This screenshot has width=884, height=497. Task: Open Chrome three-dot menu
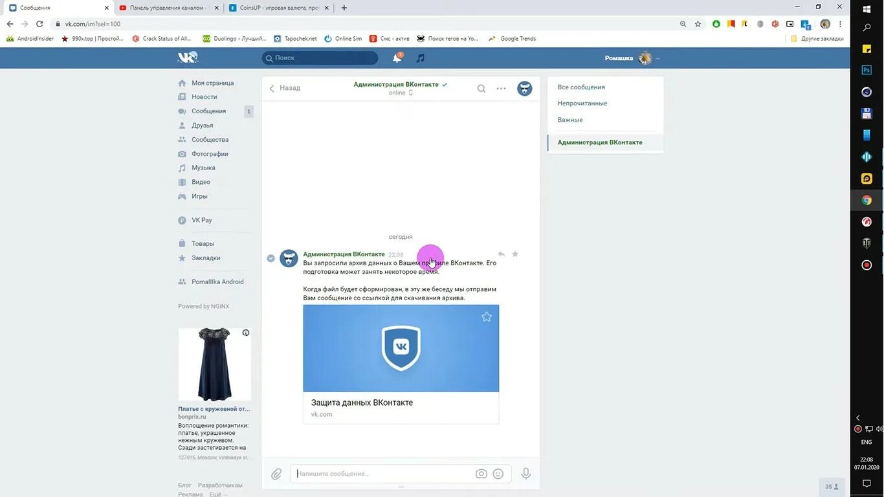point(841,24)
